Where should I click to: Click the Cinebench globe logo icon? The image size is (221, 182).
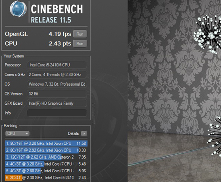tap(18, 9)
